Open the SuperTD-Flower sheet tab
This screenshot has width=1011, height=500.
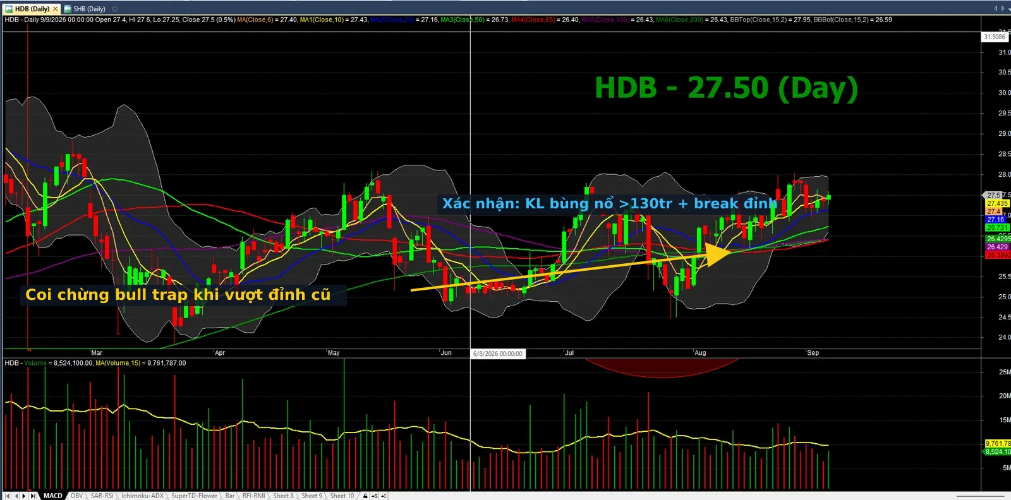coord(194,496)
